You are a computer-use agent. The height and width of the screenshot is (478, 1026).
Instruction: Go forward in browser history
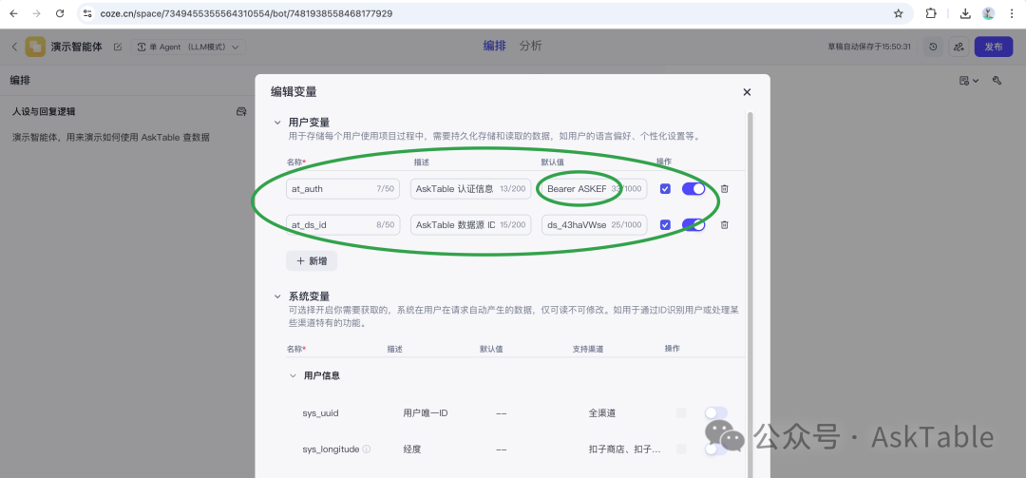37,13
